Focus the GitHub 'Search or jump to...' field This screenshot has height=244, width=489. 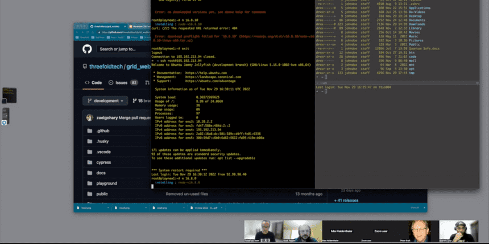coord(124,49)
